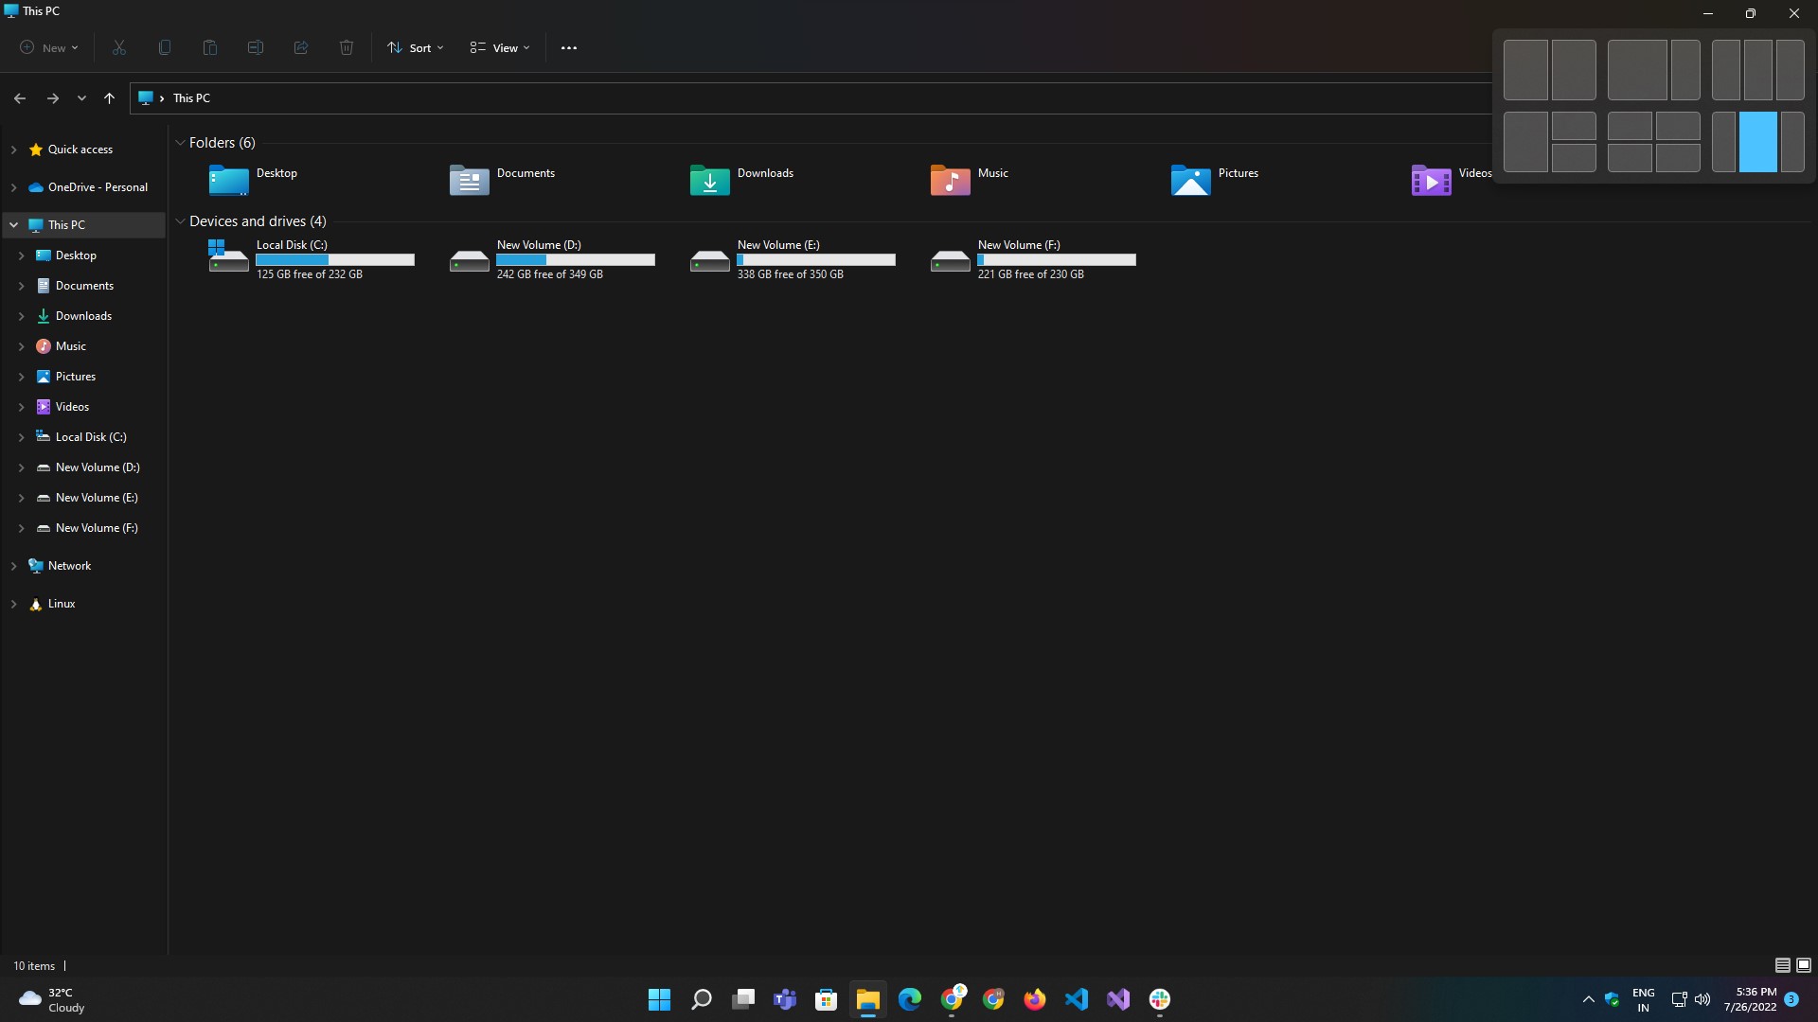The height and width of the screenshot is (1022, 1818).
Task: Open the weather widget showing 32°C Cloudy
Action: point(53,999)
